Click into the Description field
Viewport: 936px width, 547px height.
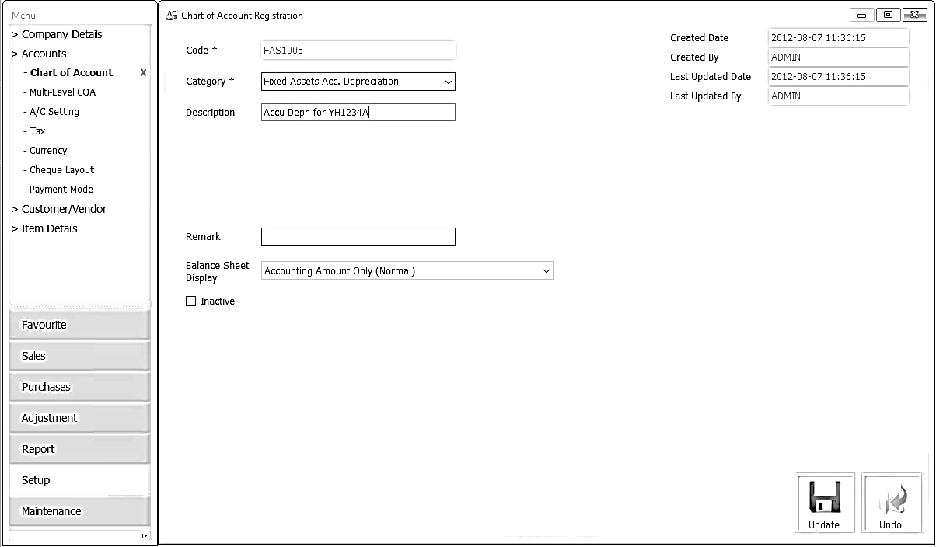point(358,113)
